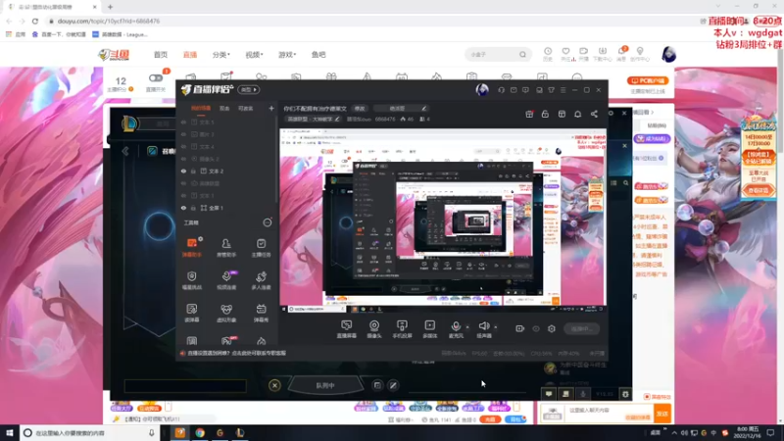Click the headset support icon in title bar
The height and width of the screenshot is (441, 784).
(502, 90)
